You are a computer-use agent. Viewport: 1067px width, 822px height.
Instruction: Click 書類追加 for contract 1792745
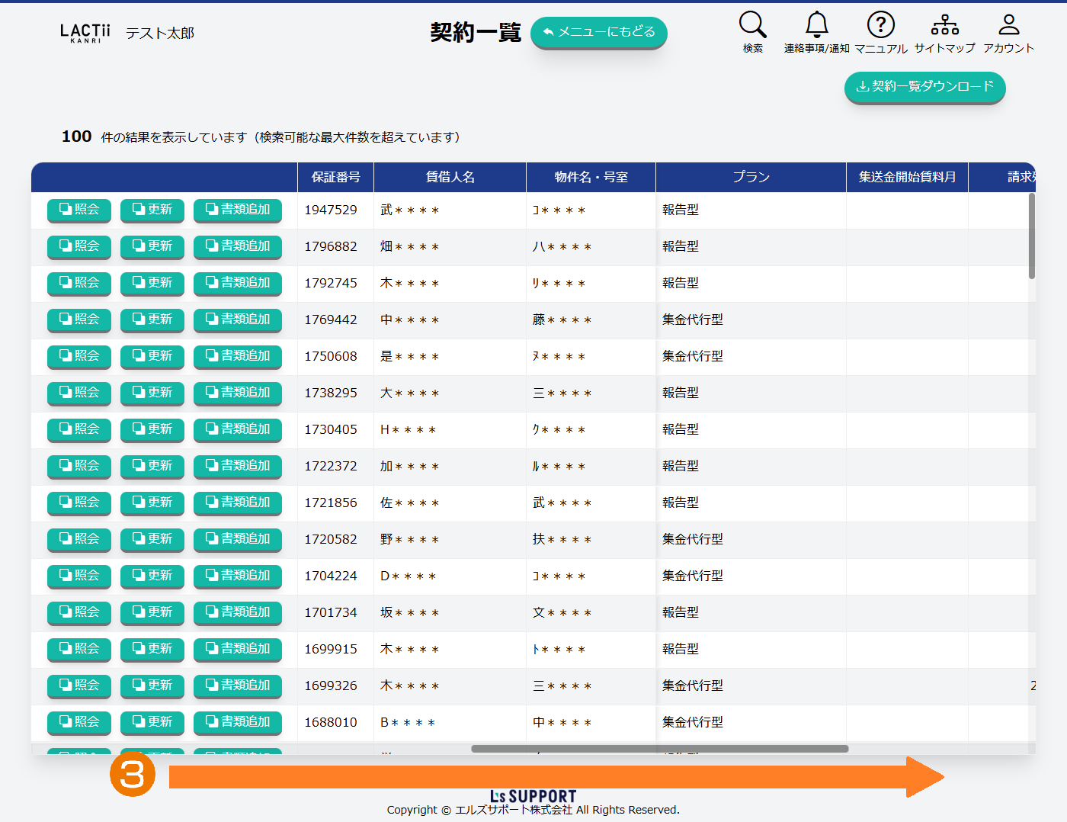(x=238, y=283)
